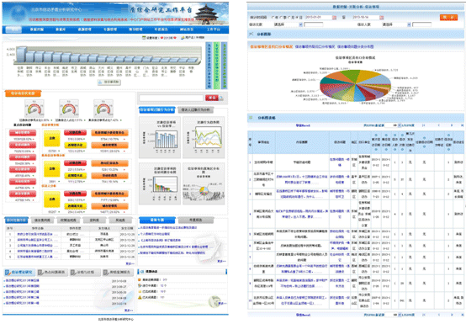
Task: Click the magnifier icon next to the red search button
Action: [221, 98]
